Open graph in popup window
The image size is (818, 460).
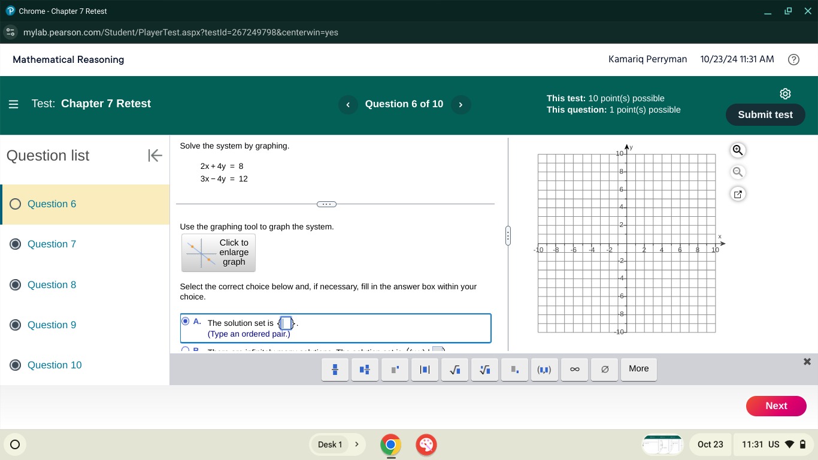point(738,194)
